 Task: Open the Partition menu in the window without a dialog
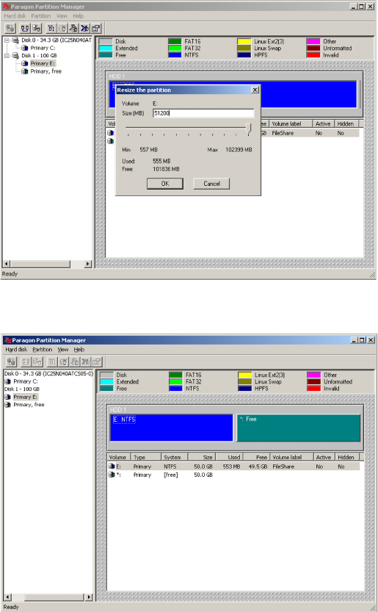pyautogui.click(x=42, y=350)
